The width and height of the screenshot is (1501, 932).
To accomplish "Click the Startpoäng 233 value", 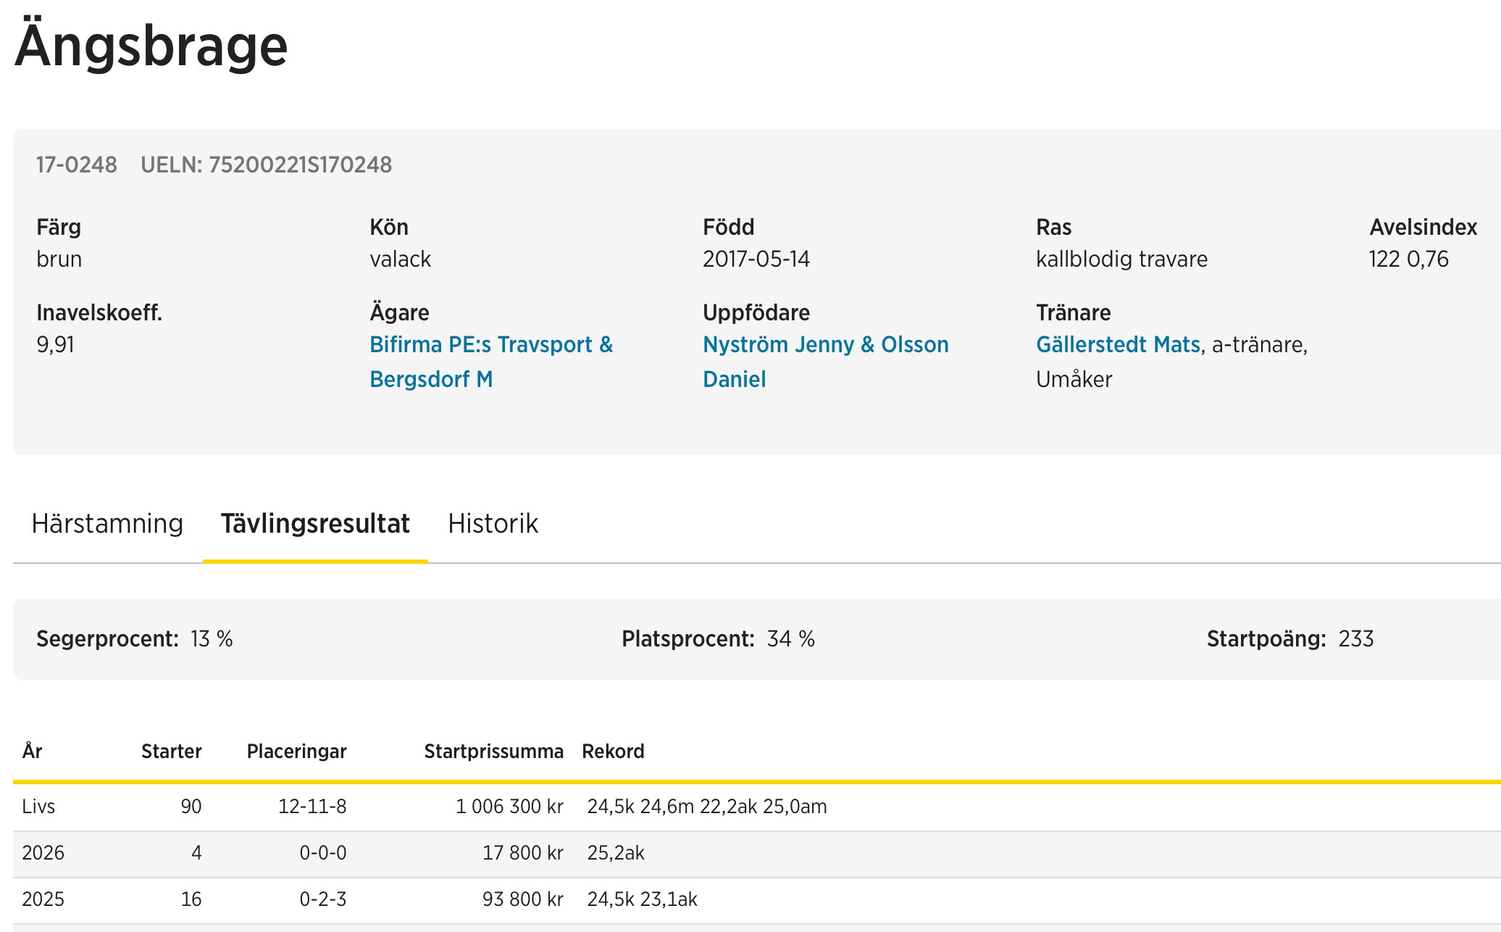I will (1355, 639).
